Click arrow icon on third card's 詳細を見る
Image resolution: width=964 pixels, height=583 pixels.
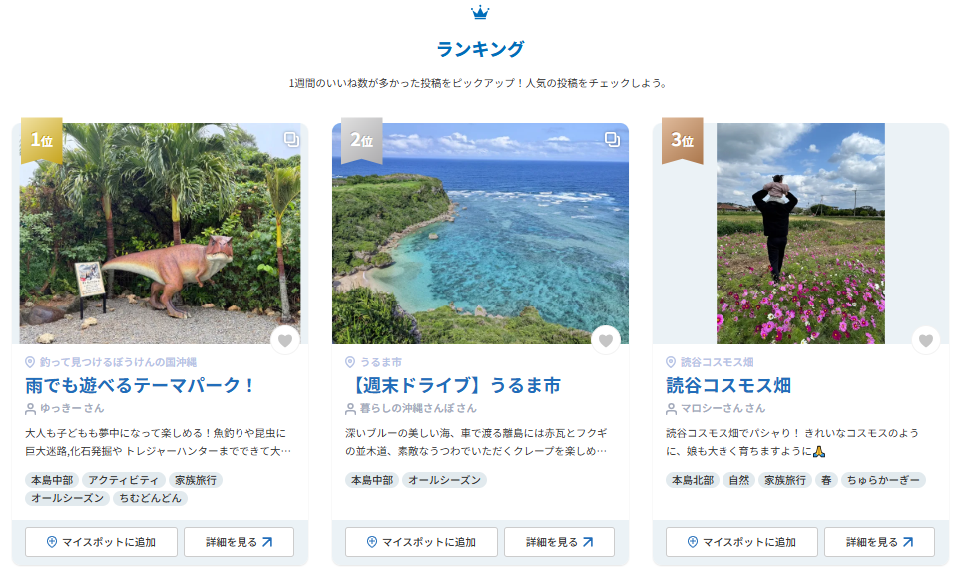click(x=908, y=542)
